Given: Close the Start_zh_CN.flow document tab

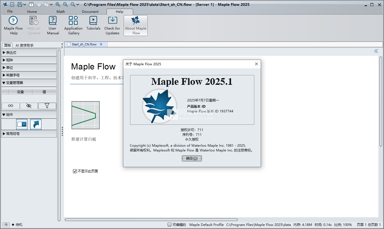Looking at the screenshot, I should (x=101, y=44).
